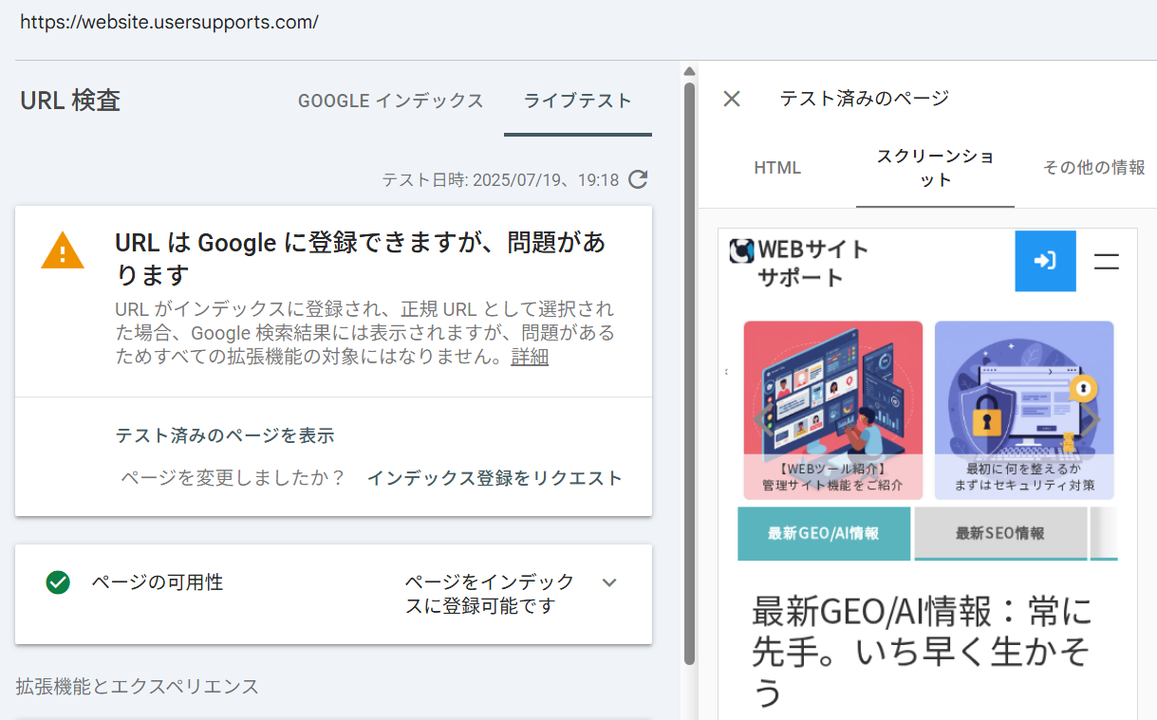
Task: Click the blue login arrow icon
Action: 1045,261
